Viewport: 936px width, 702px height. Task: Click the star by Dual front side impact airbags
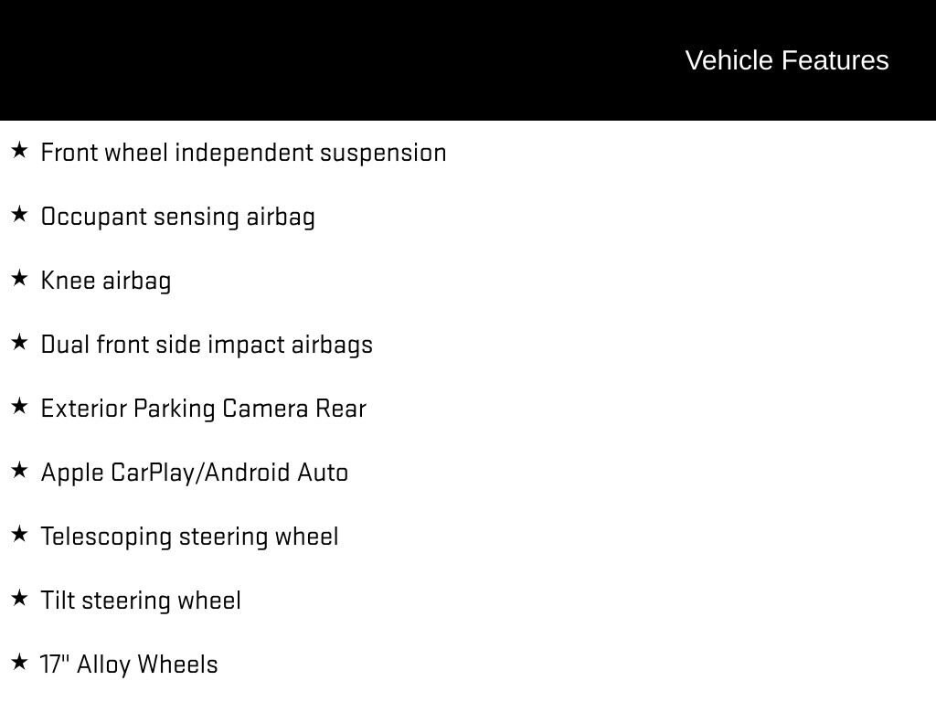(x=19, y=343)
